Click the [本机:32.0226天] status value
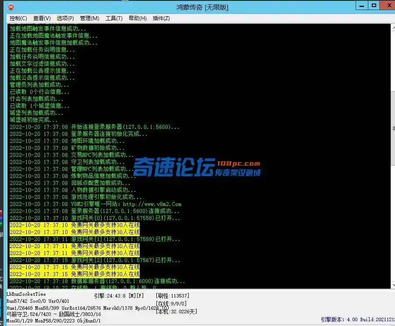The width and height of the screenshot is (395, 326). point(176,312)
